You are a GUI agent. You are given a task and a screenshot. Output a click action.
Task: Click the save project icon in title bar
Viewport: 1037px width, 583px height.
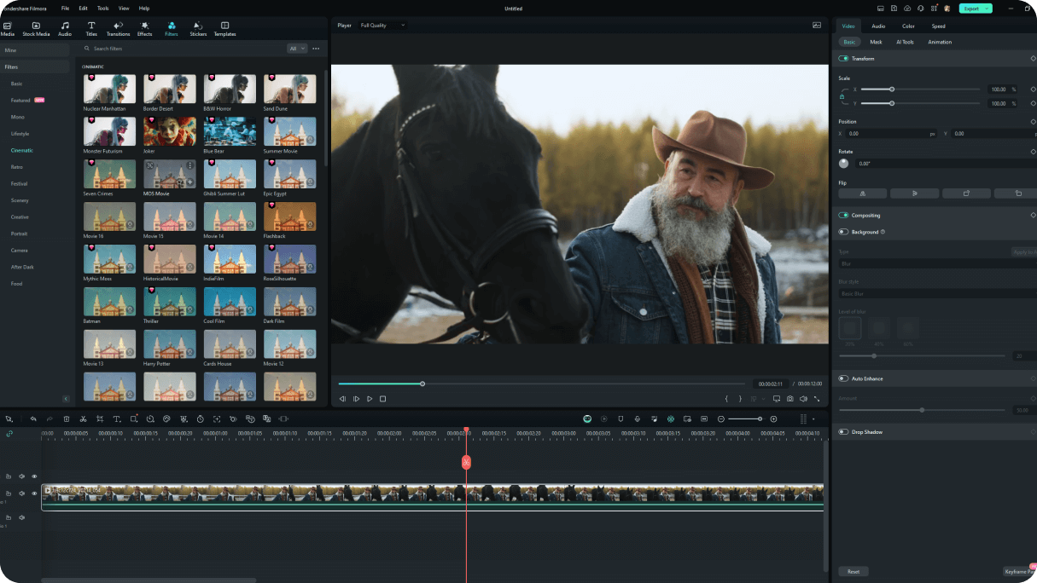[893, 8]
